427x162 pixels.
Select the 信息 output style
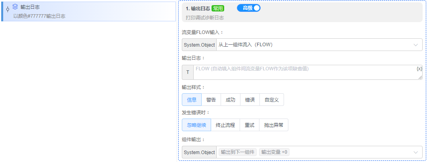tap(192, 100)
